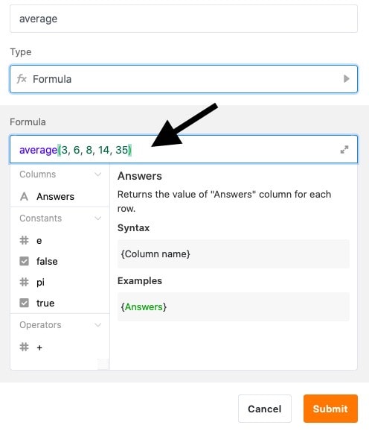Viewport: 369px width, 431px height.
Task: Click the hash icon next to pi
Action: (24, 282)
